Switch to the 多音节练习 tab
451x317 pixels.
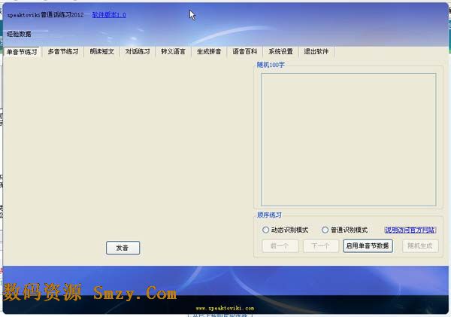63,52
